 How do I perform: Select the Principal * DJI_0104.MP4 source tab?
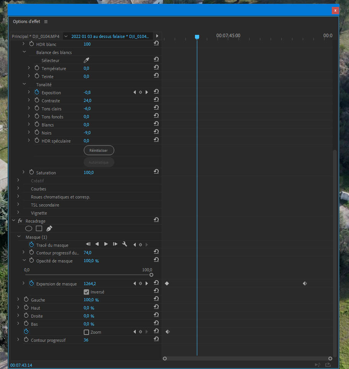tap(36, 36)
